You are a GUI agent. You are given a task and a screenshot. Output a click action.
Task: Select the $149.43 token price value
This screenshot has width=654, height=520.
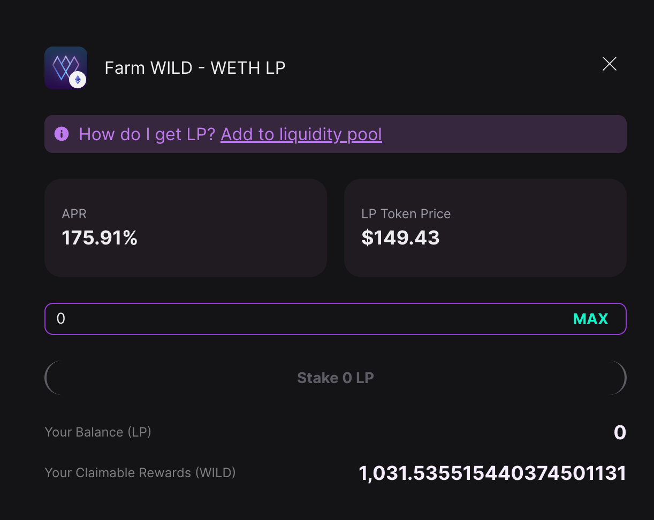click(401, 238)
